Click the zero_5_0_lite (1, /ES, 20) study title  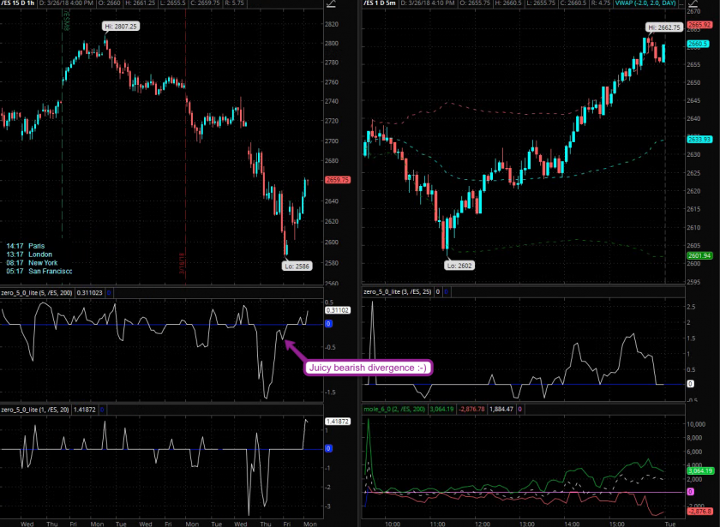[34, 410]
